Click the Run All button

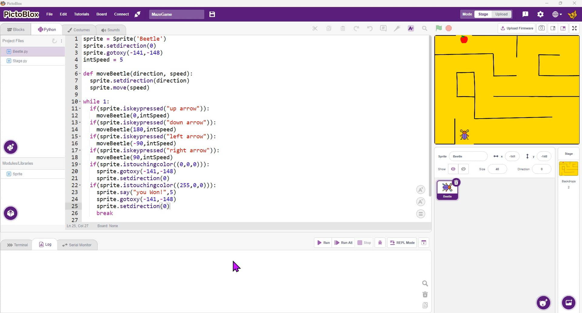point(343,243)
